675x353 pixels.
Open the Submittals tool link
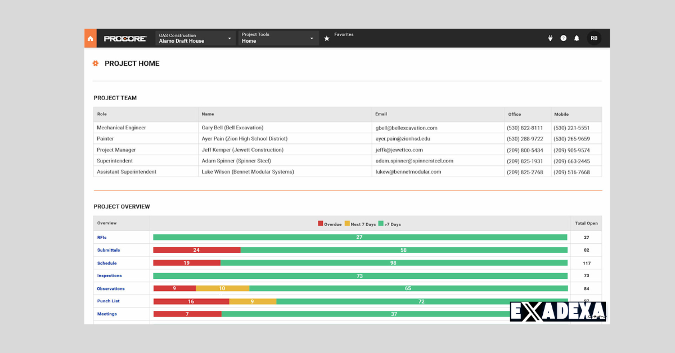pos(109,250)
